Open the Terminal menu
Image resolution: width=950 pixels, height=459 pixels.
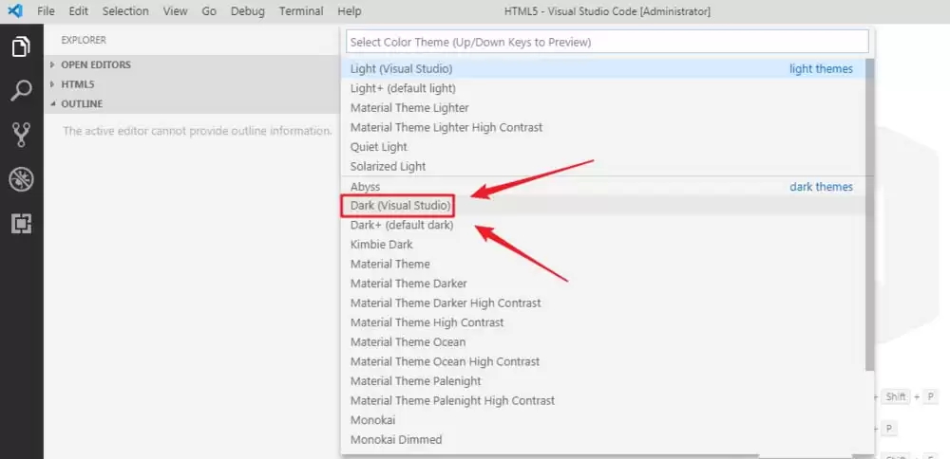(x=301, y=10)
